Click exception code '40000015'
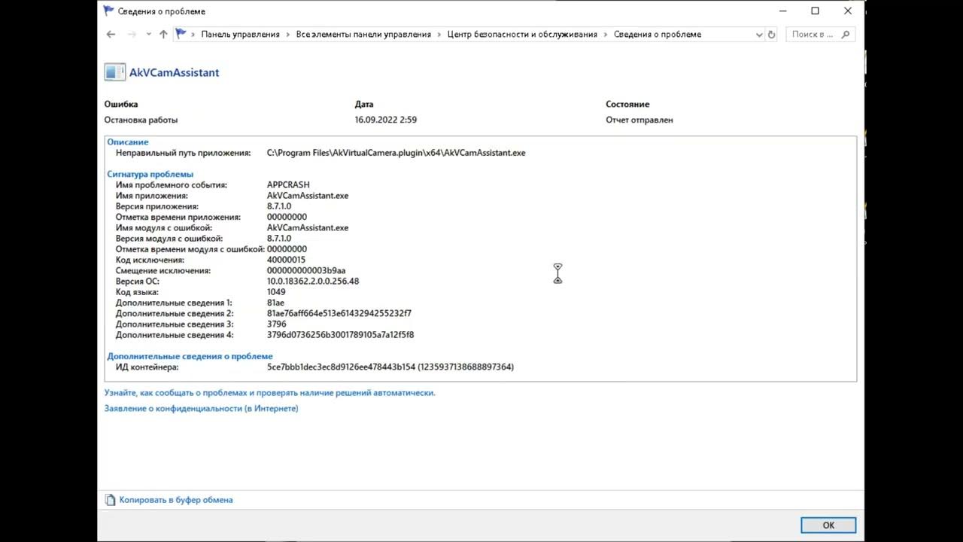The image size is (963, 542). coord(287,260)
